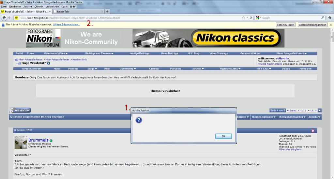Open the Ansicht dropdown in thread bar

point(314,117)
